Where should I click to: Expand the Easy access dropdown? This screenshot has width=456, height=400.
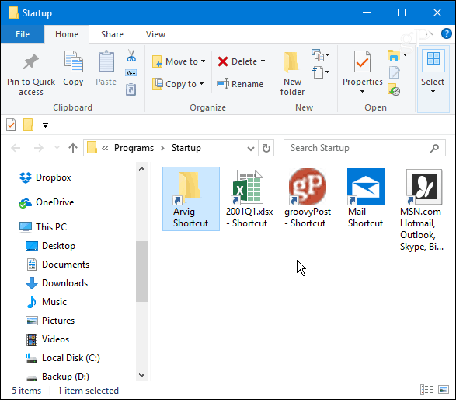(x=320, y=72)
